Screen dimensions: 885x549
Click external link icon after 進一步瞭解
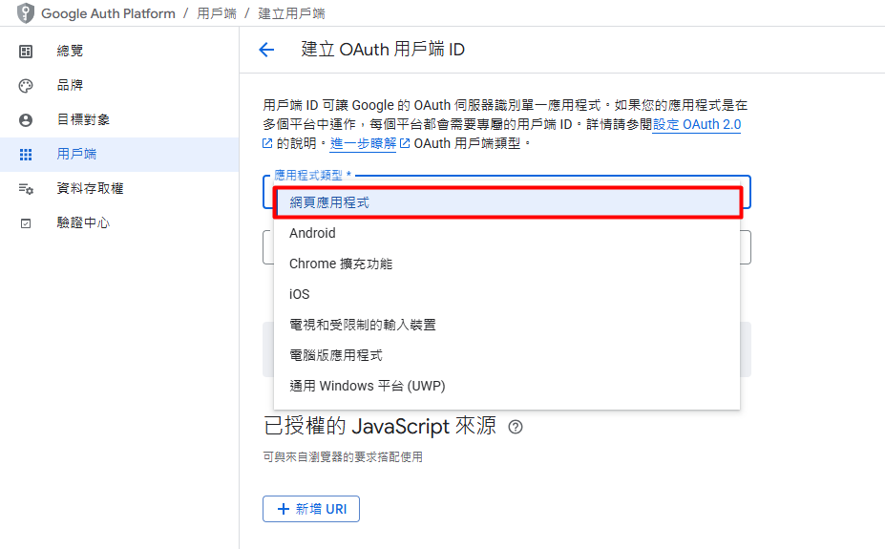click(x=404, y=144)
